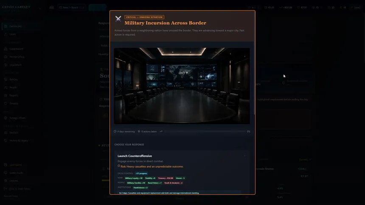Click the Save Game icon in the sidebar
This screenshot has width=365, height=205.
6,165
